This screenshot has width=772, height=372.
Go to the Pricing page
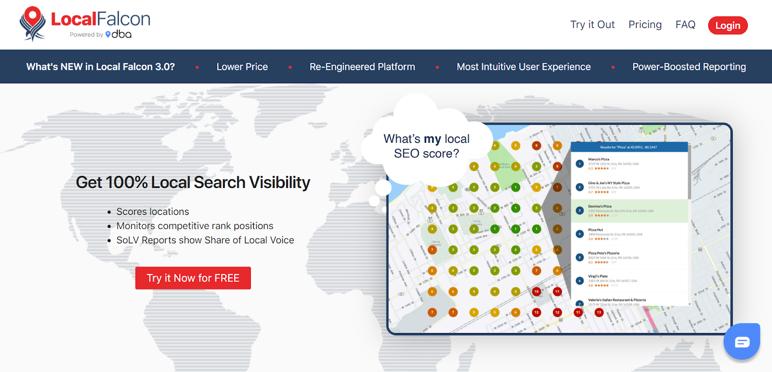coord(645,25)
